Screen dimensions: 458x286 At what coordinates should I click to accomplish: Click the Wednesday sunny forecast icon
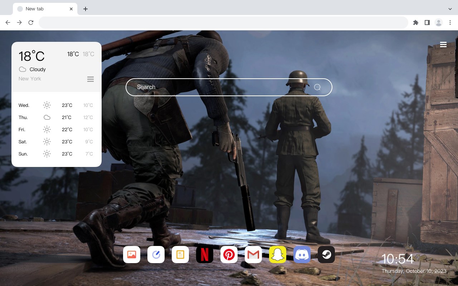[x=47, y=105]
